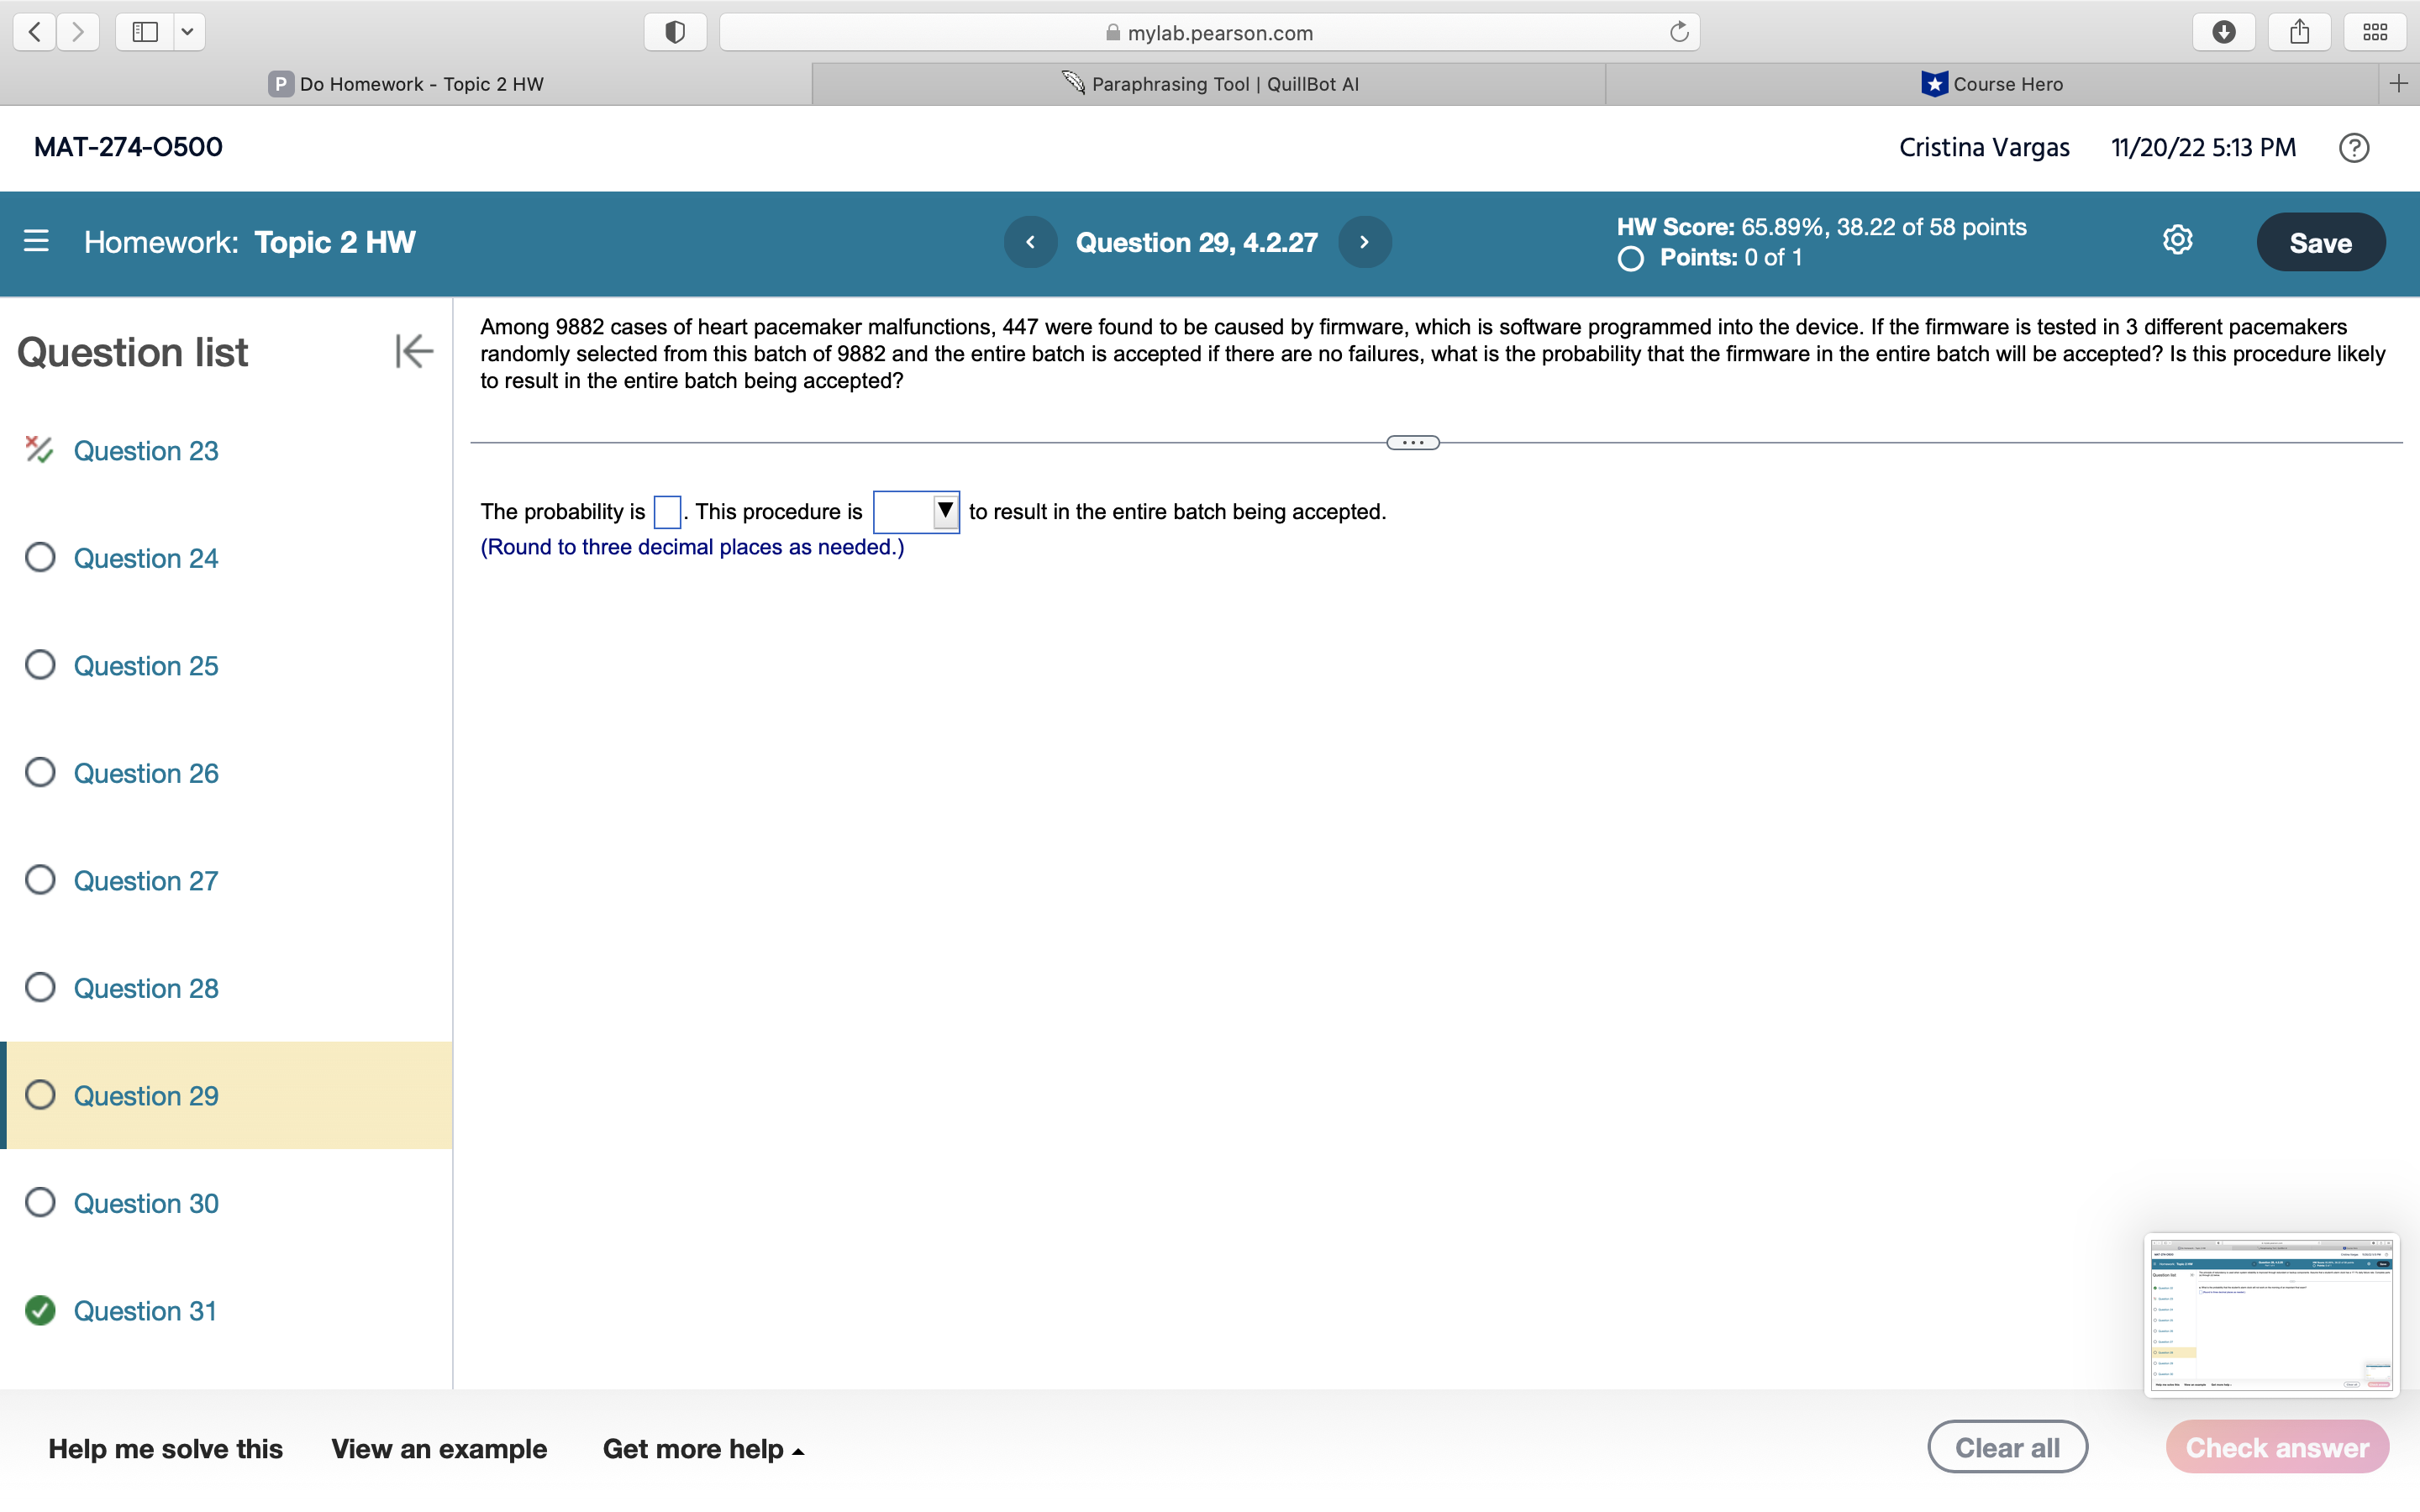The height and width of the screenshot is (1512, 2420).
Task: Reload the page from the address bar
Action: click(x=1677, y=31)
